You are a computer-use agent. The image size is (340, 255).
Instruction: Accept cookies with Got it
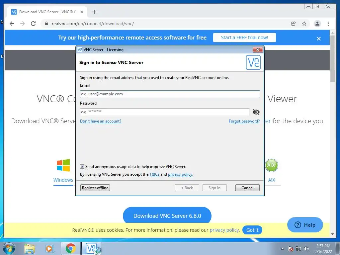[x=252, y=230]
